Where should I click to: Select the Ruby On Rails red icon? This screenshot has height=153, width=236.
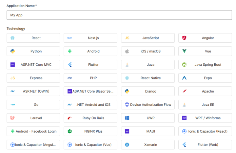pyautogui.click(x=69, y=118)
